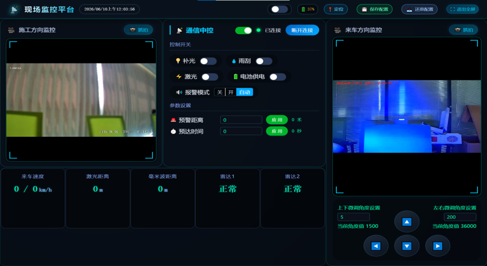Click the 雷达1 正常 status
The image size is (487, 266).
pos(228,189)
